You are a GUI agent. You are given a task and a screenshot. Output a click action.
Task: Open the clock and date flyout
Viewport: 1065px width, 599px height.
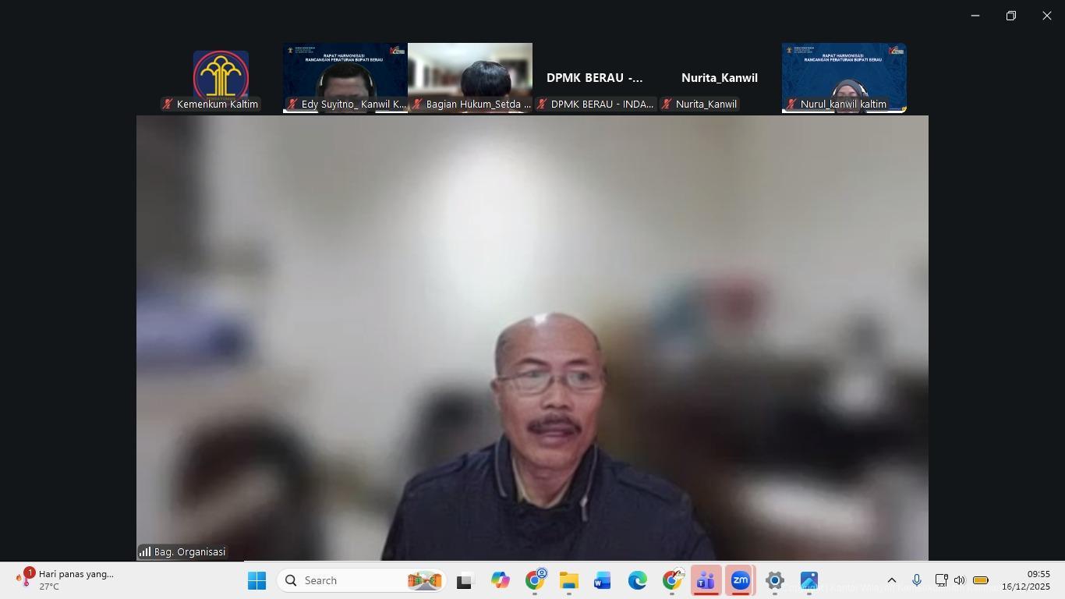point(1025,580)
